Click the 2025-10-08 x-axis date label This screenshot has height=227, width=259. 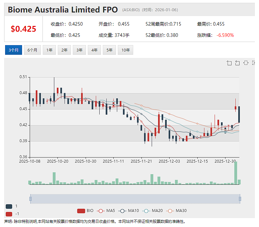tap(30, 161)
